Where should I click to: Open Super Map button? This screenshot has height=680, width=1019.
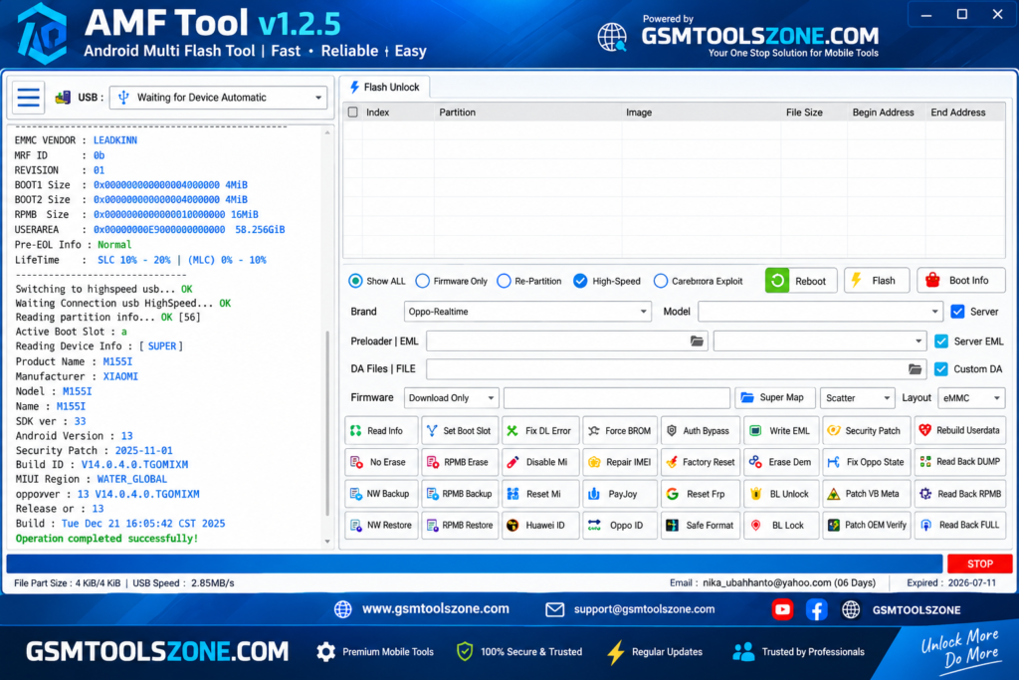pos(774,398)
